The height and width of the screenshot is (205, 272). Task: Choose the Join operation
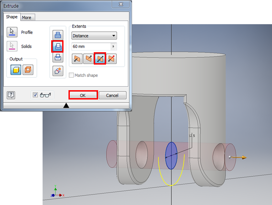(58, 35)
